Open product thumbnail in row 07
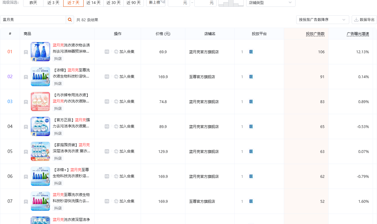 coord(40,201)
